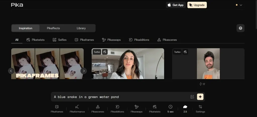Viewport: 257px width, 117px height.
Task: Filter gallery by Pikascenes
Action: 167,40
